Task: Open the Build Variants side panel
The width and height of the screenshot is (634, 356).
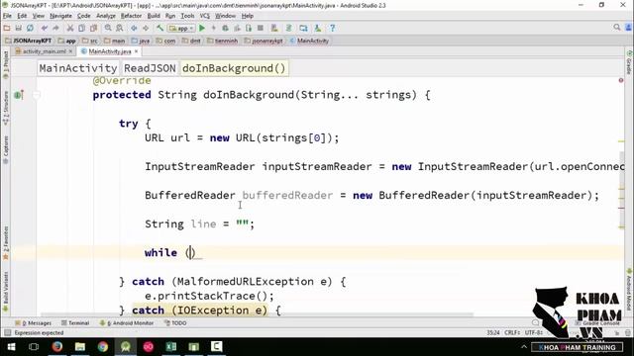Action: pos(6,292)
